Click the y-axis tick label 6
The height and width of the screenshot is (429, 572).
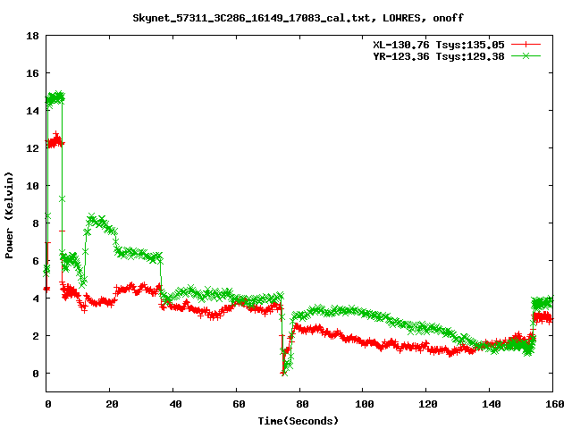(x=36, y=261)
